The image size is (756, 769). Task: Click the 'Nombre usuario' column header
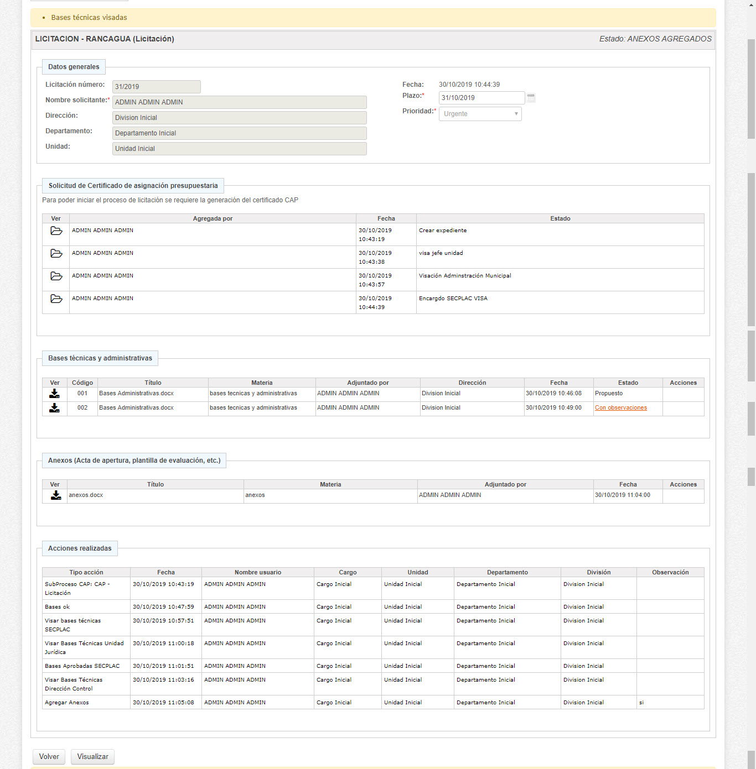pos(258,573)
